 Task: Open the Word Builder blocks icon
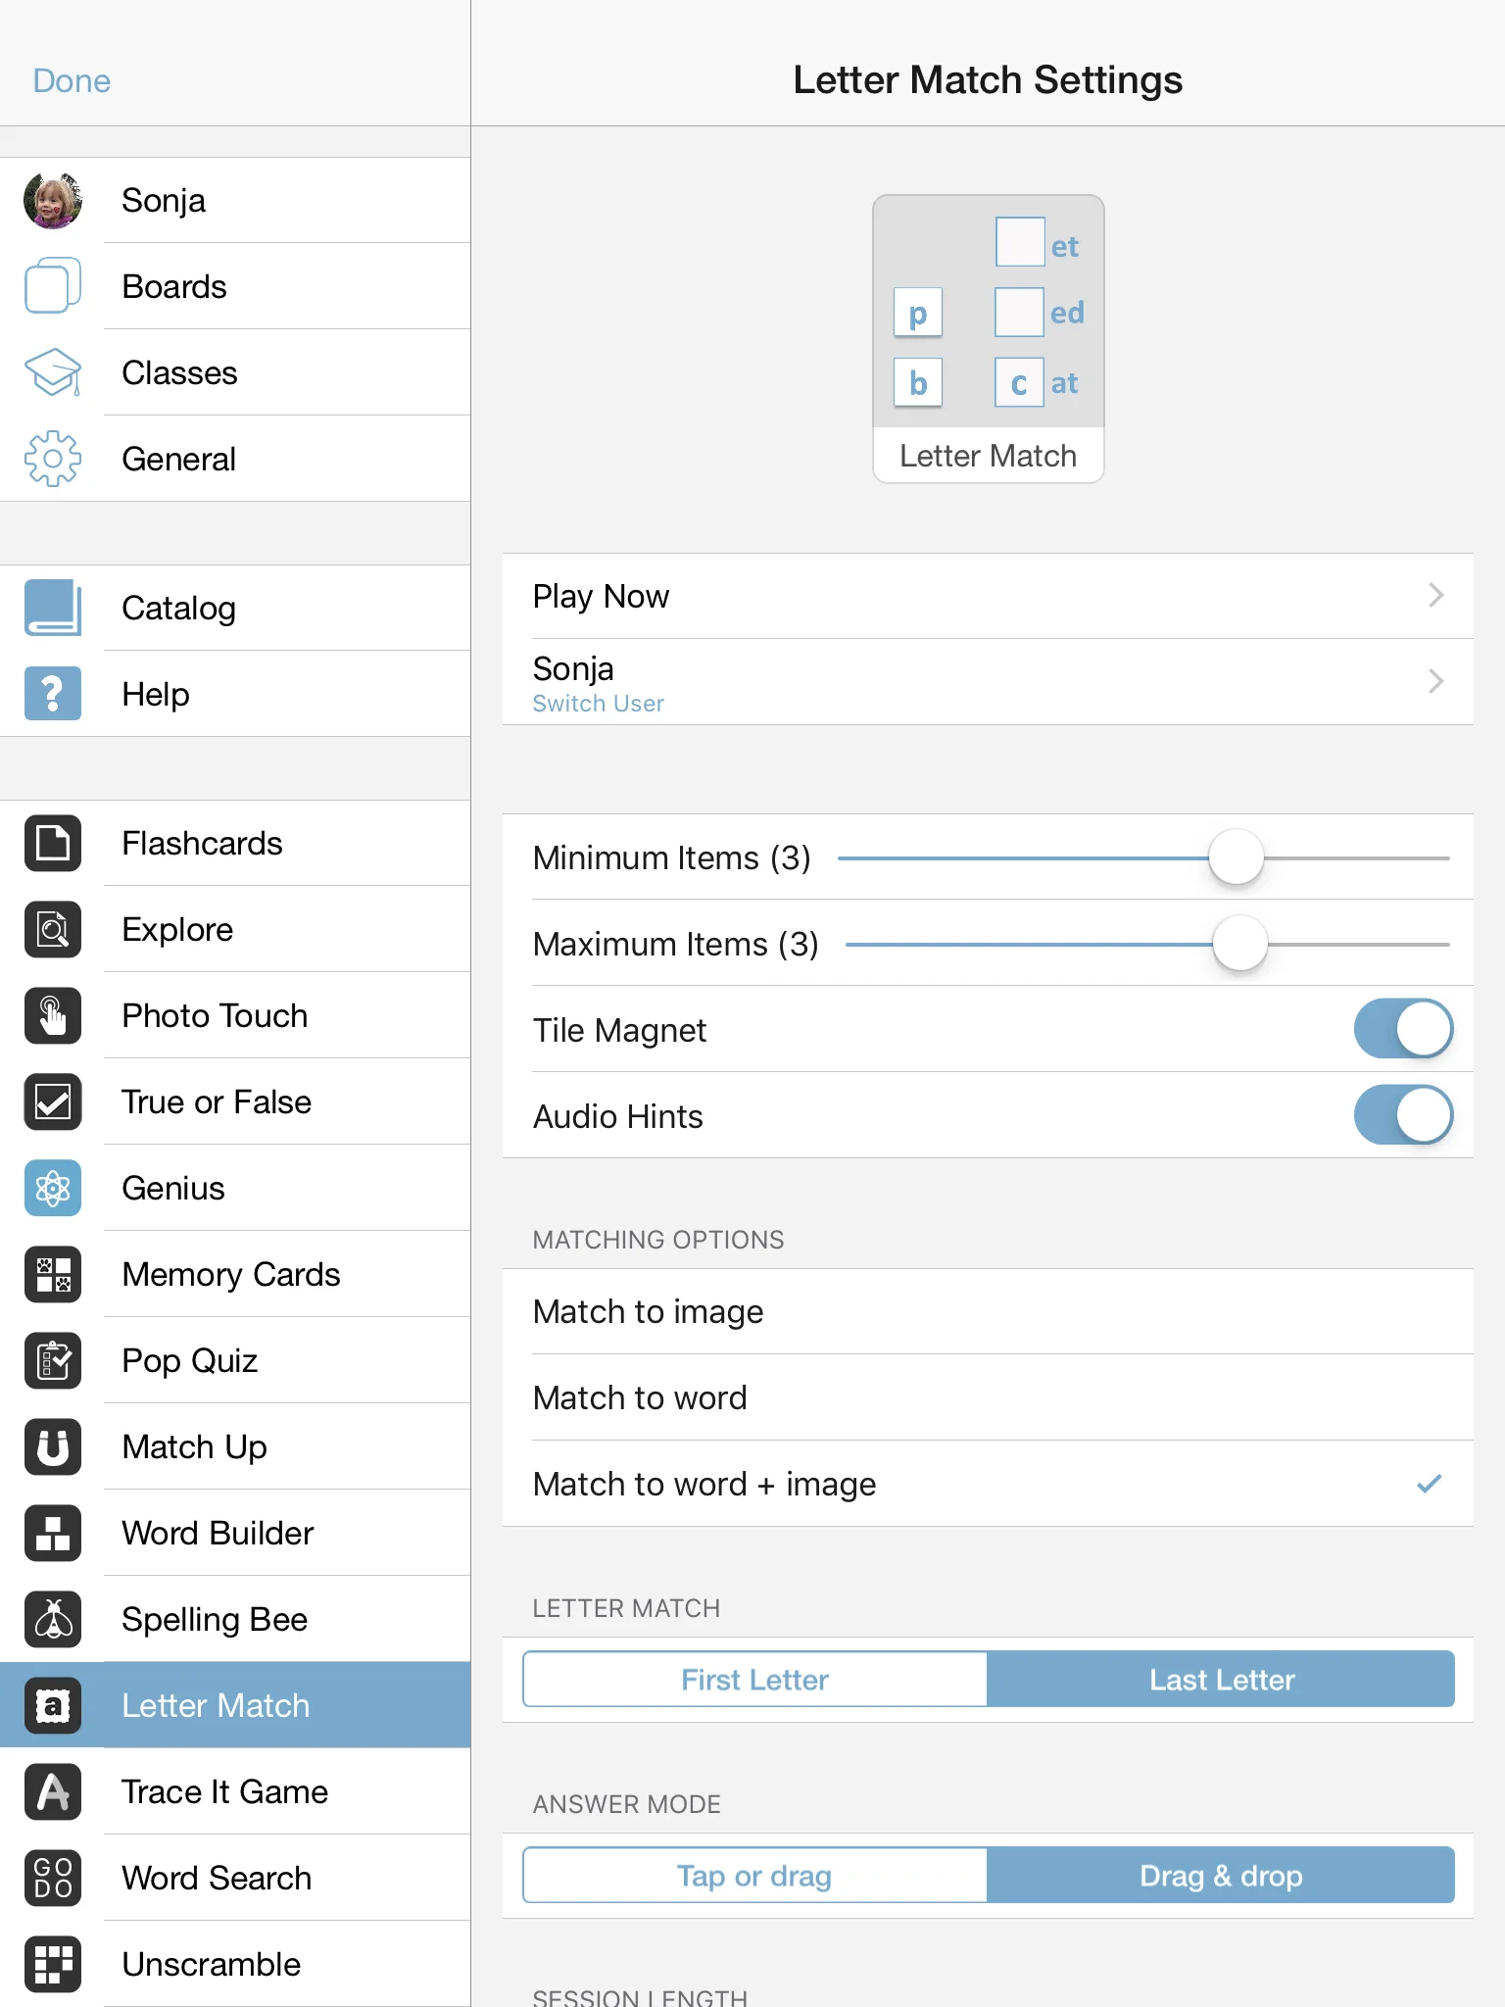pyautogui.click(x=53, y=1533)
